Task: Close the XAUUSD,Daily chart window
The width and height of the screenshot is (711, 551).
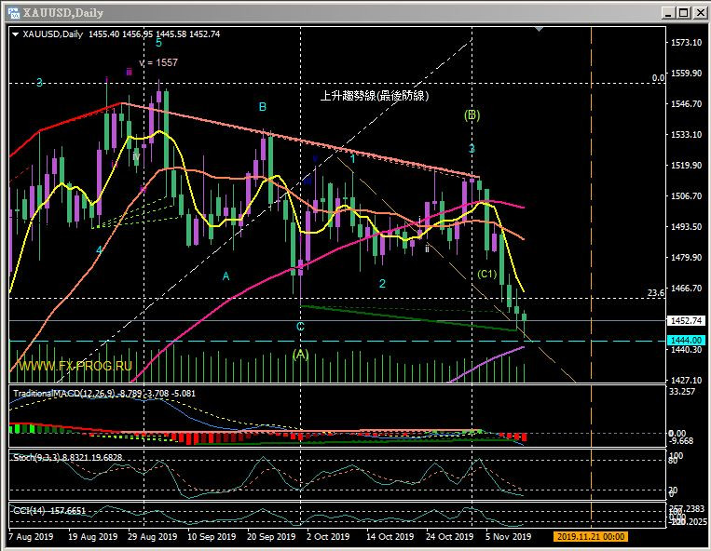Action: coord(699,12)
